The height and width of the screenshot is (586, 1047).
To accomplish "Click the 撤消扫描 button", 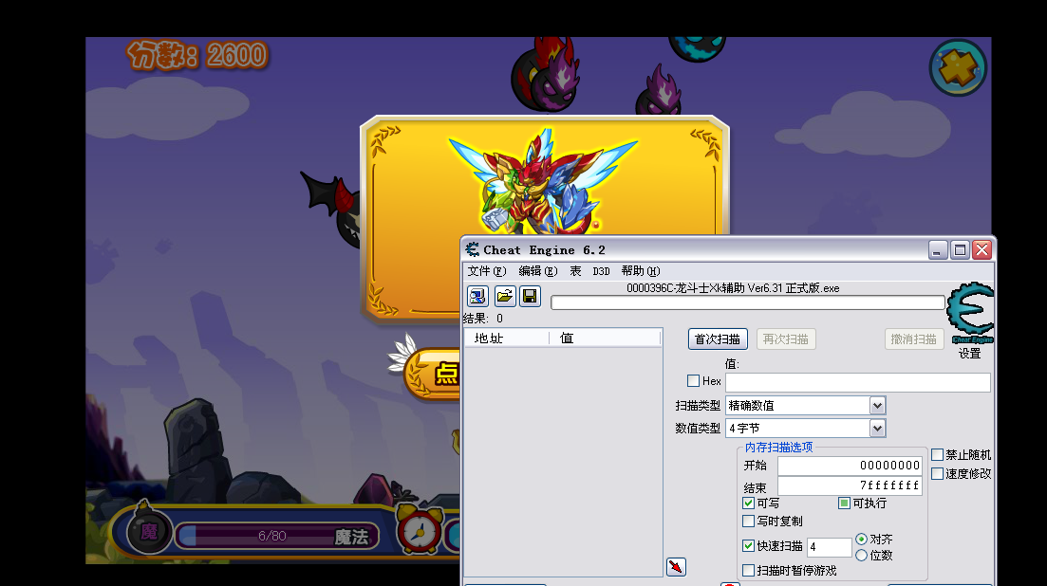I will click(x=914, y=339).
